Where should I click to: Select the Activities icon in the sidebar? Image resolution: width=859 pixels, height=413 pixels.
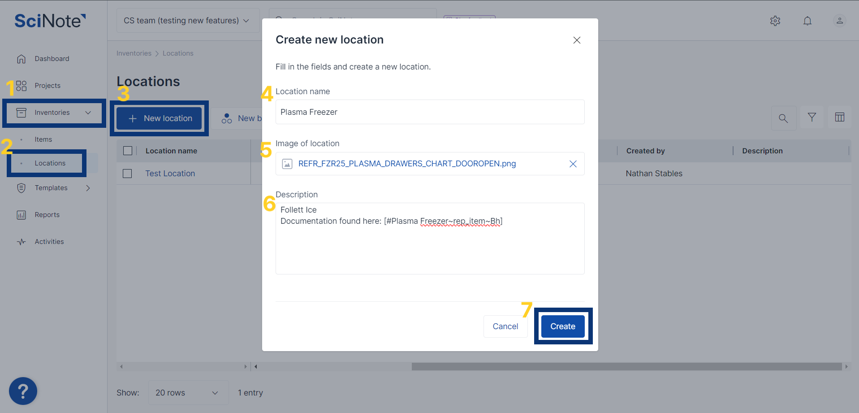coord(21,241)
